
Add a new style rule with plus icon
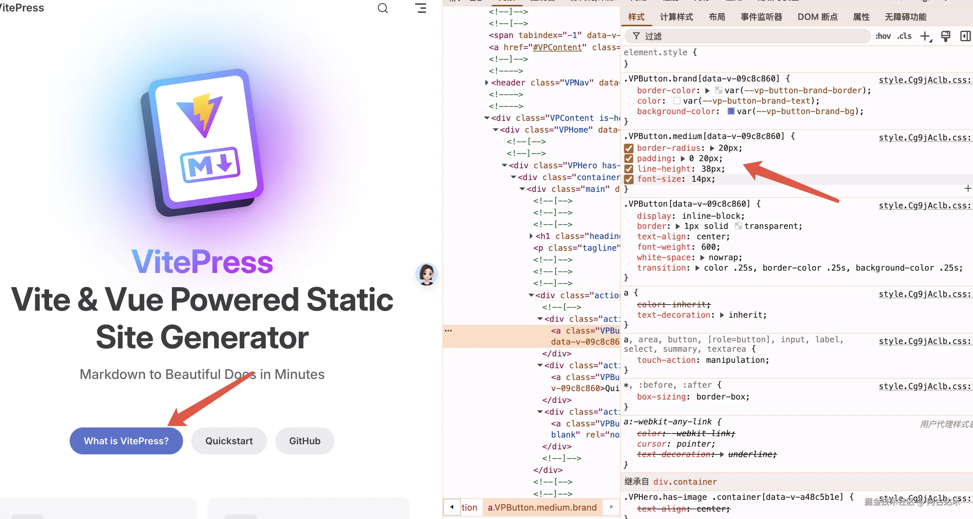coord(926,36)
